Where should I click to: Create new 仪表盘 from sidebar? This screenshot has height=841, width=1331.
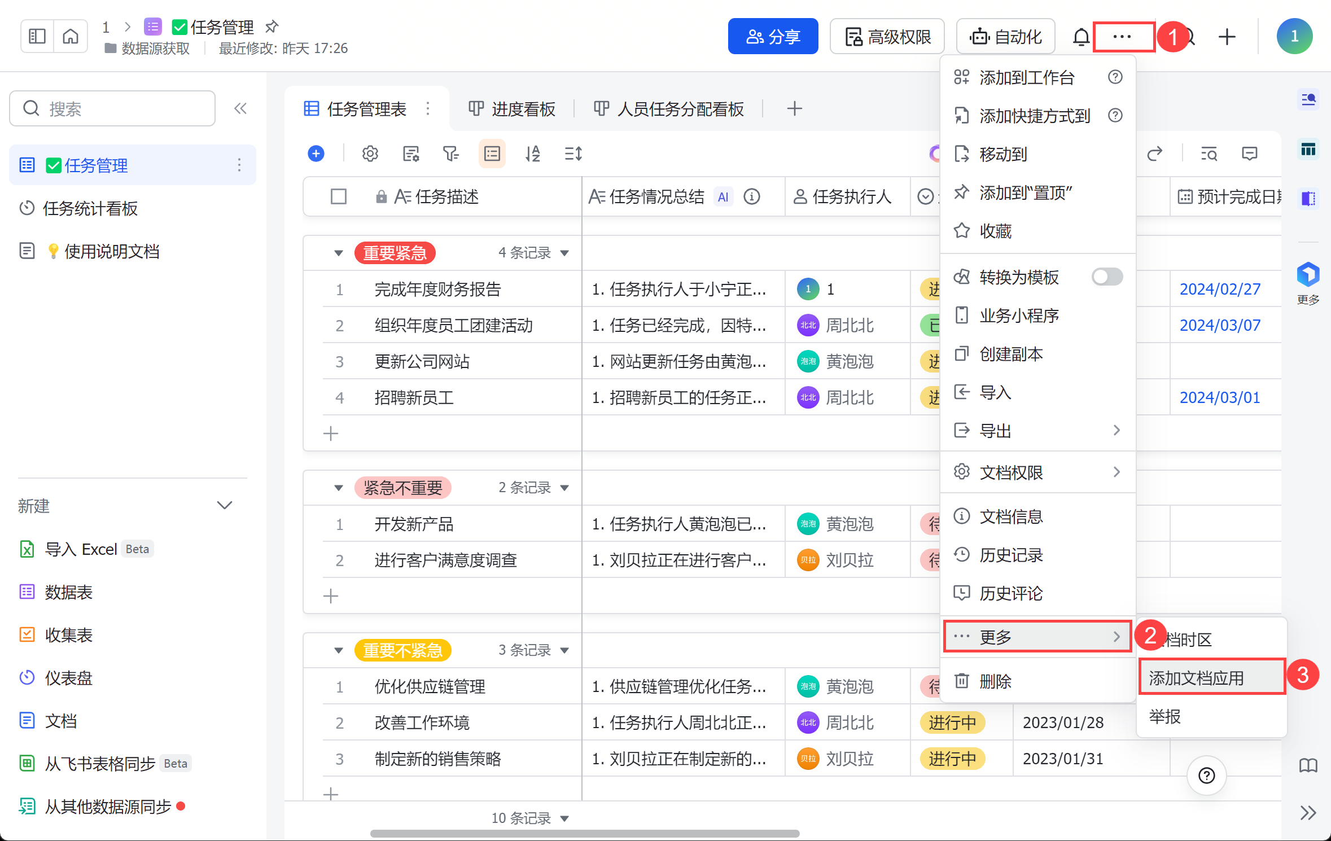pyautogui.click(x=56, y=677)
